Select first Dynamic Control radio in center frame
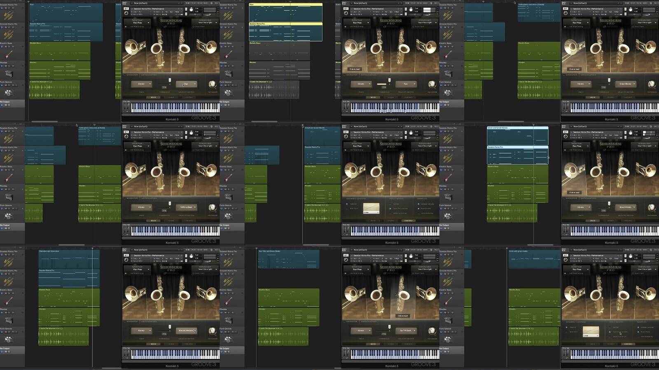The width and height of the screenshot is (659, 370). 347,204
